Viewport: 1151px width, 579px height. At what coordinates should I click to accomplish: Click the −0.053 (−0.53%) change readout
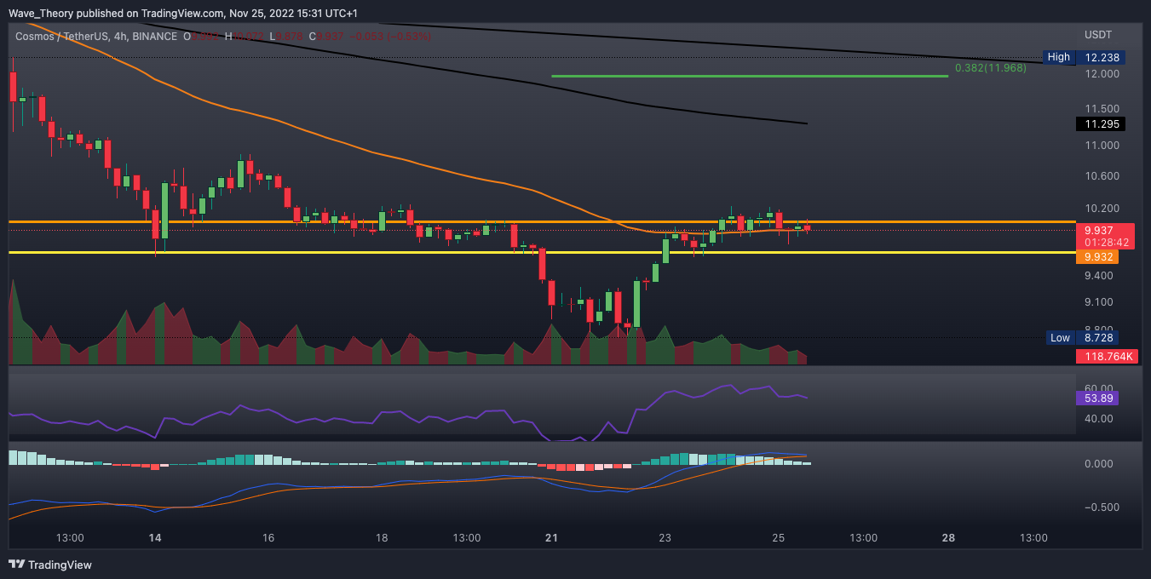click(x=390, y=36)
